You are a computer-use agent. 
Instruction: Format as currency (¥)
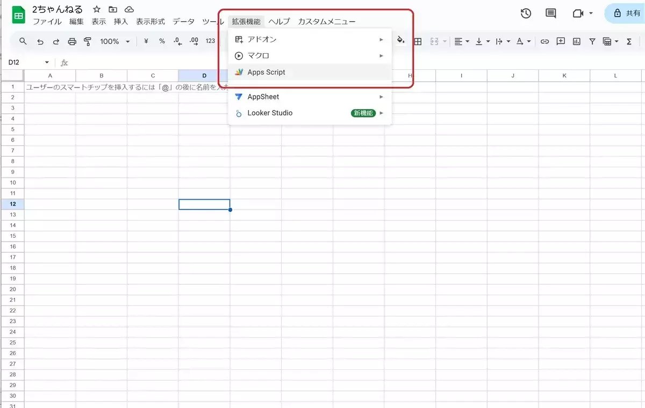point(146,41)
